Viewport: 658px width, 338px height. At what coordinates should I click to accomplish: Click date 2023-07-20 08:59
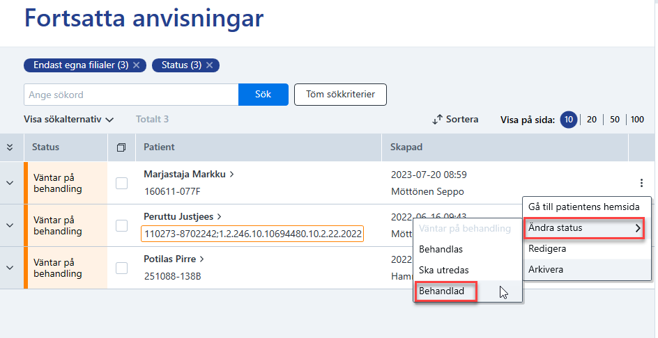[x=429, y=175]
